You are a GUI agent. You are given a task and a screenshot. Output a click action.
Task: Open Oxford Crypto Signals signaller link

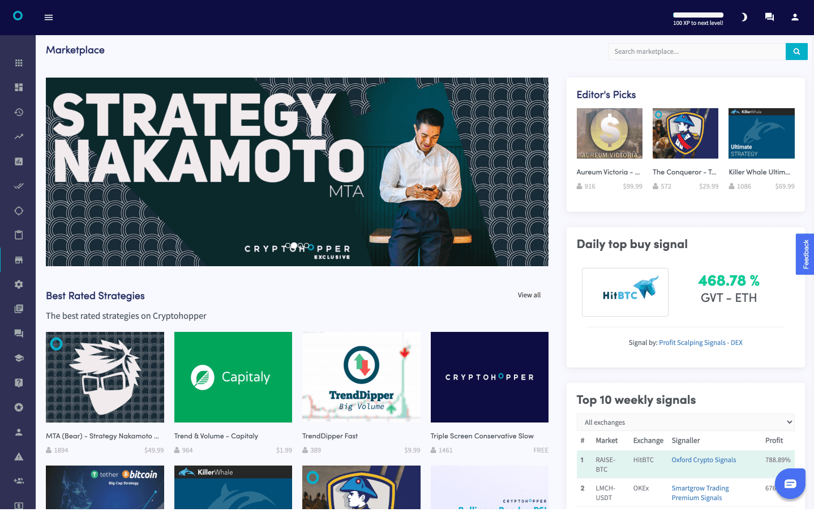pos(704,460)
